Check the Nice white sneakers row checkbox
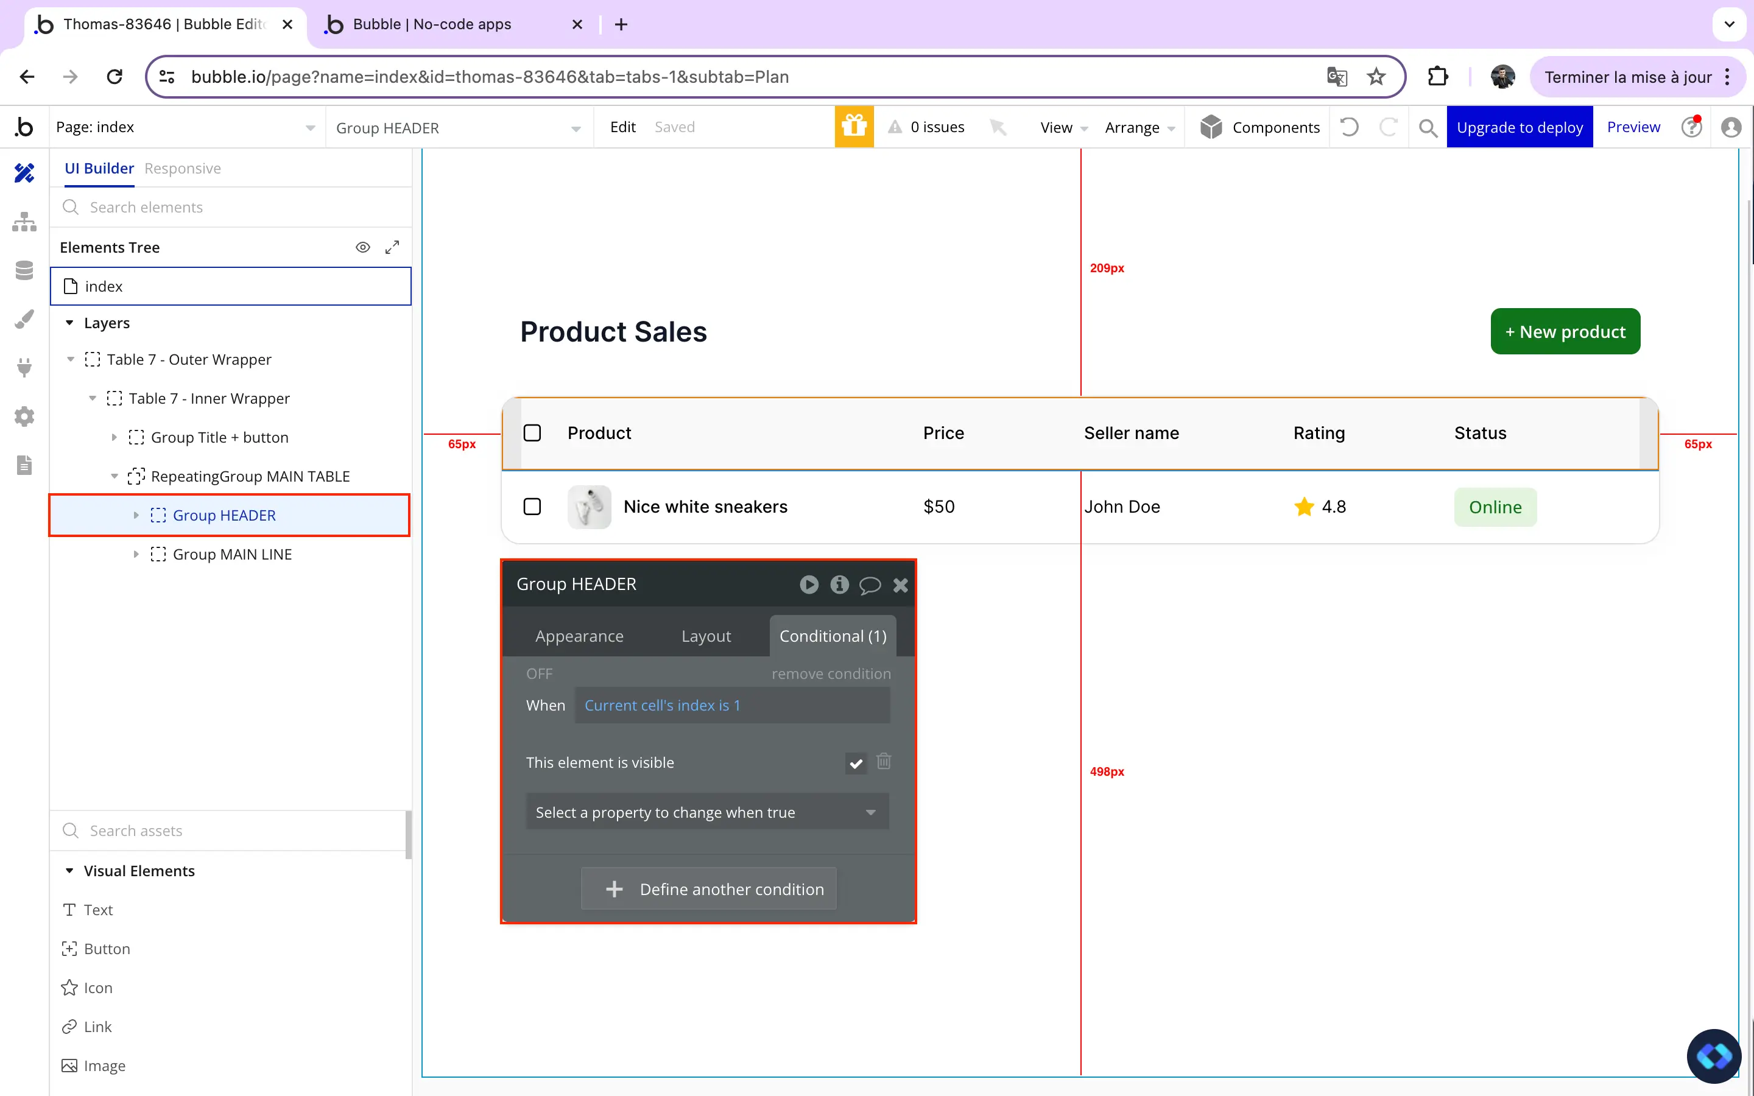The height and width of the screenshot is (1096, 1754). pyautogui.click(x=532, y=507)
